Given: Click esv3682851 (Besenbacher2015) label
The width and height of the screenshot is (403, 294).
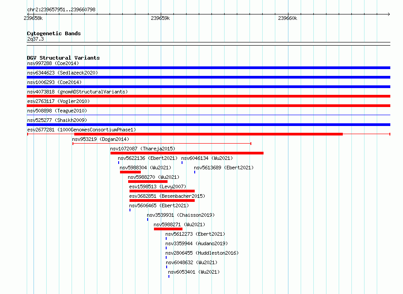Looking at the screenshot, I should pos(167,196).
